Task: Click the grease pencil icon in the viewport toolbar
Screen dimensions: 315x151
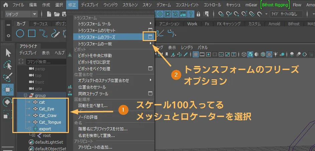Action: pyautogui.click(x=186, y=54)
